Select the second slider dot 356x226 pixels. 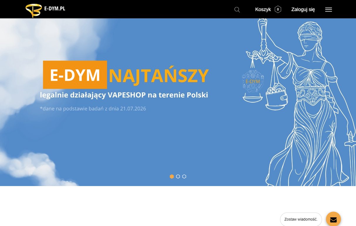point(178,176)
